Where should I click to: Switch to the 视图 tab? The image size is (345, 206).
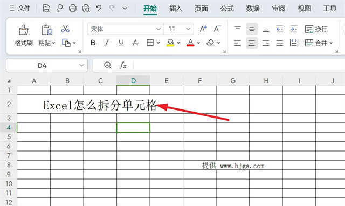point(304,9)
